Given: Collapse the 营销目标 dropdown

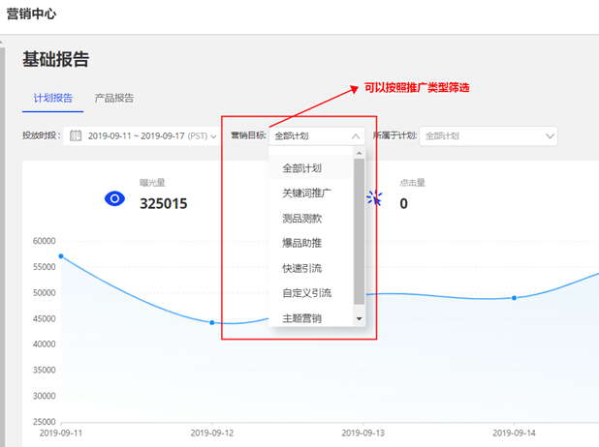Looking at the screenshot, I should click(x=355, y=136).
